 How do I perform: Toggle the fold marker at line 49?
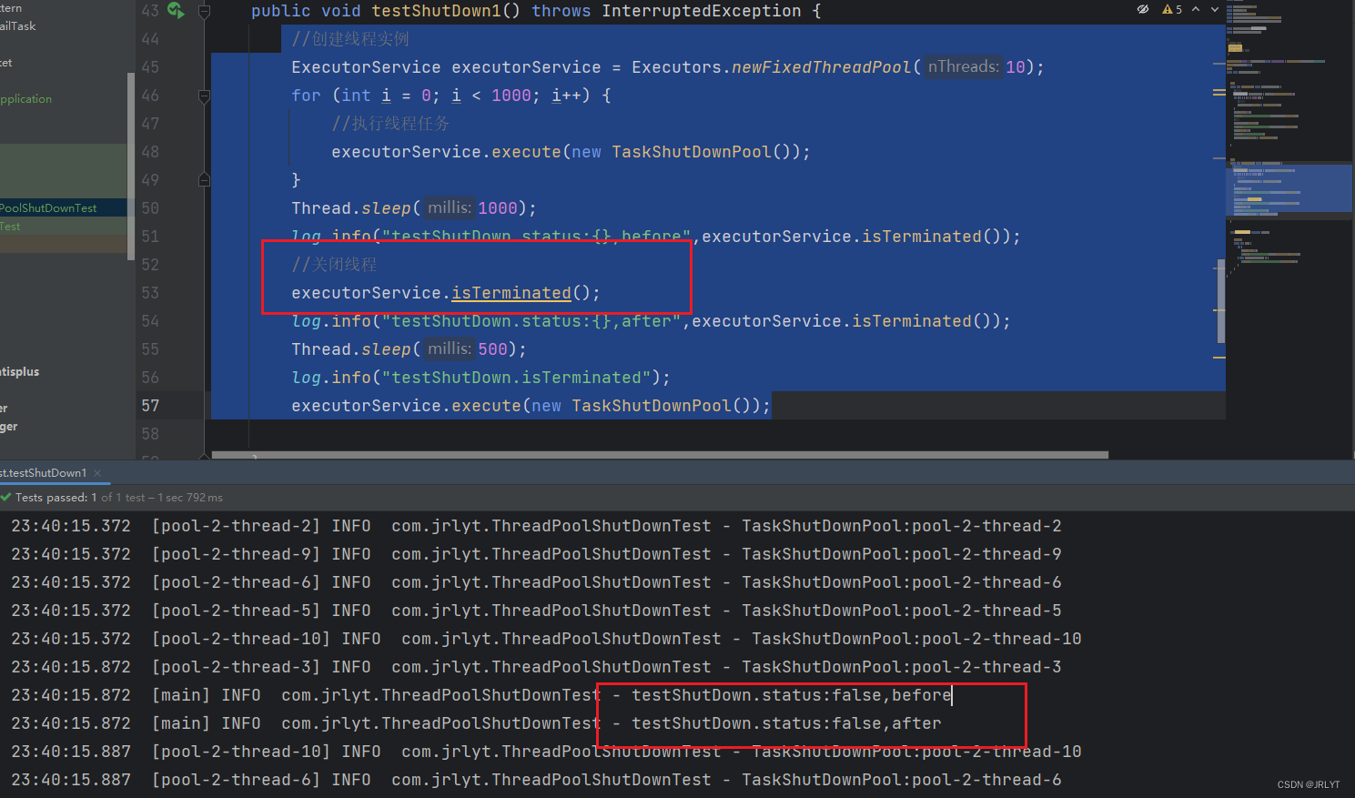point(204,179)
